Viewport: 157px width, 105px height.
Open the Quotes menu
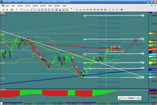pos(36,5)
